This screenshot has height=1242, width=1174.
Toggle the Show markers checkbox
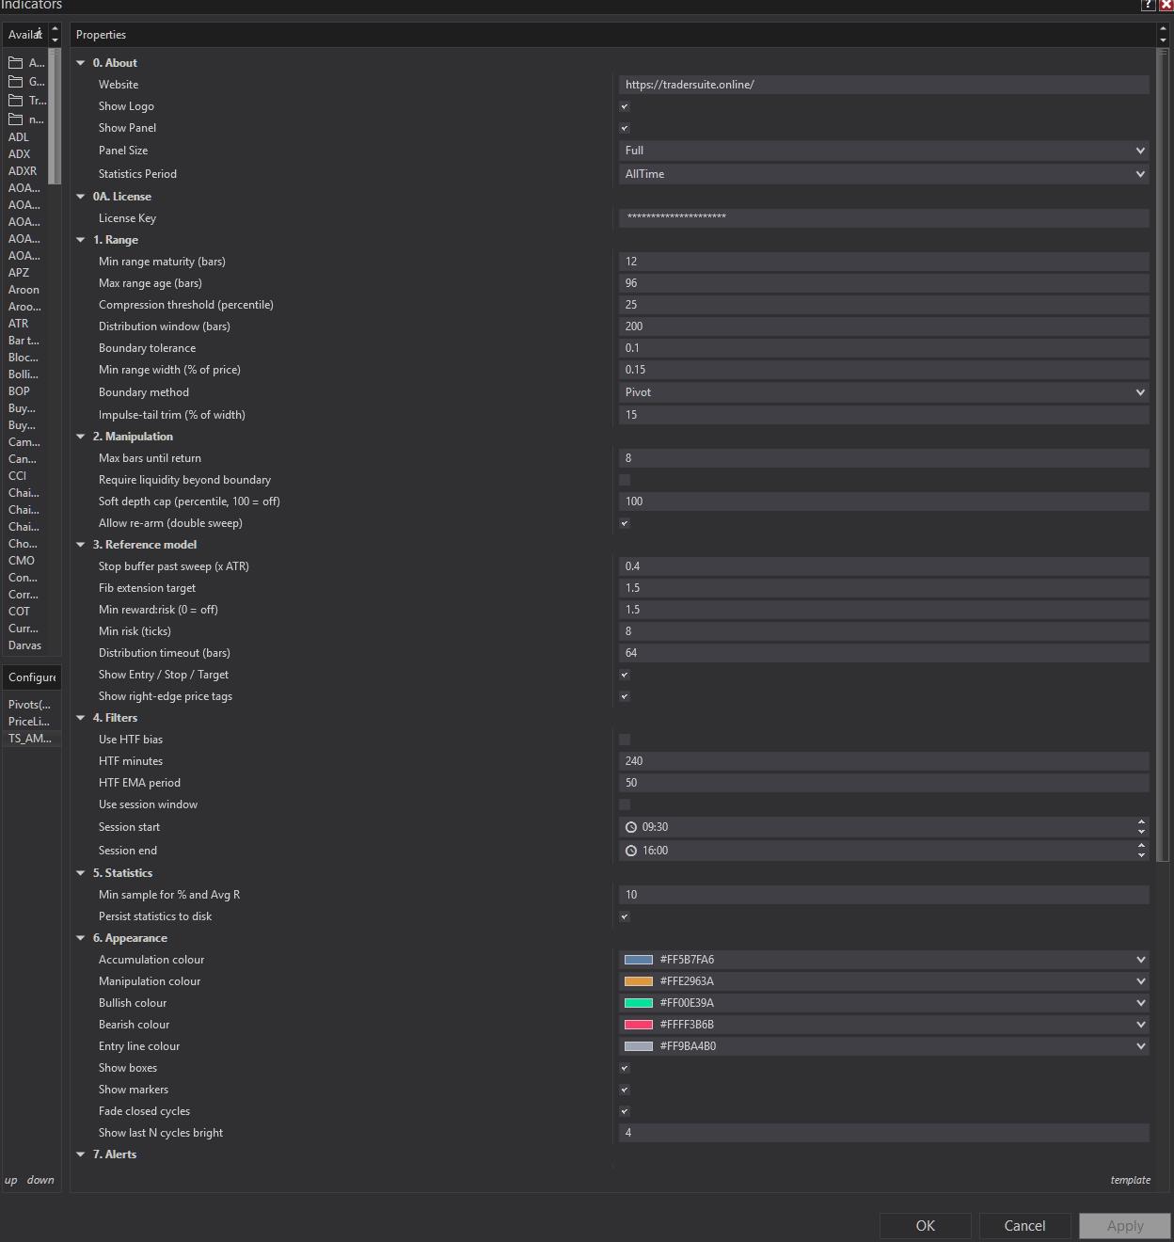click(625, 1090)
